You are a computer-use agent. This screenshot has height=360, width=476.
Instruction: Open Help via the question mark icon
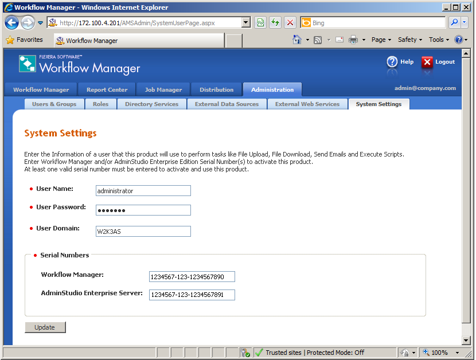[x=392, y=61]
